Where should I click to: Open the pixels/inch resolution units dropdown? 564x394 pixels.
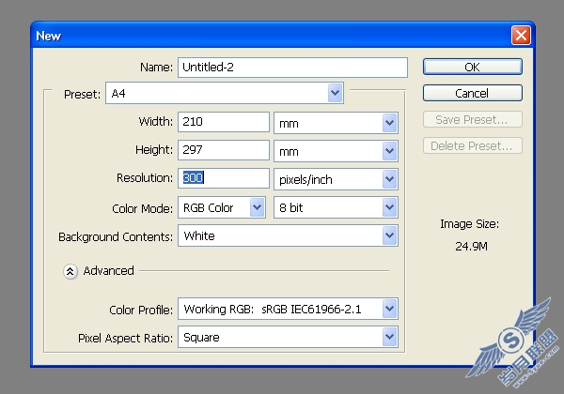pos(336,179)
